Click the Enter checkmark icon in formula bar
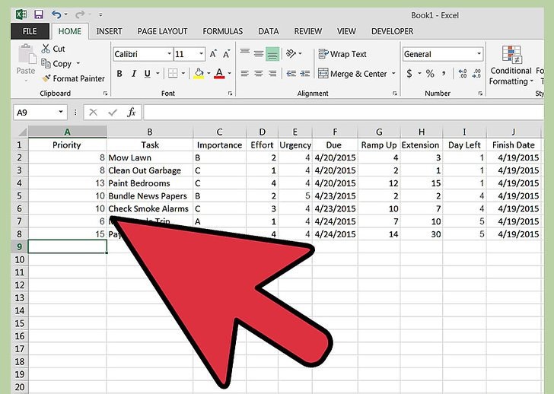Viewport: 554px width, 394px height. click(x=113, y=113)
